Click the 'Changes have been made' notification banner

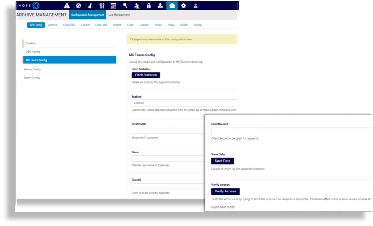pyautogui.click(x=182, y=39)
